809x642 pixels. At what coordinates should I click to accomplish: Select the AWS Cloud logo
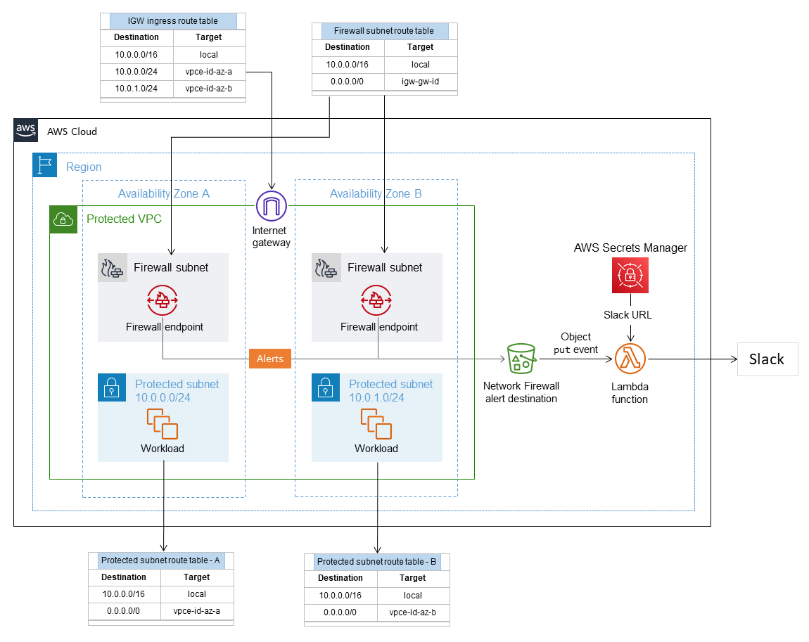point(25,130)
